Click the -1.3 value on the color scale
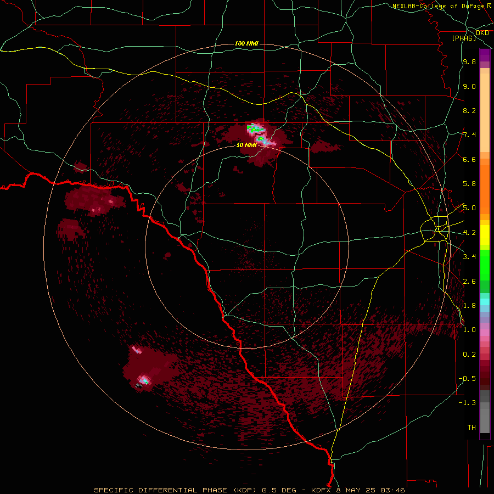Viewport: 494px width, 494px height. pyautogui.click(x=467, y=403)
